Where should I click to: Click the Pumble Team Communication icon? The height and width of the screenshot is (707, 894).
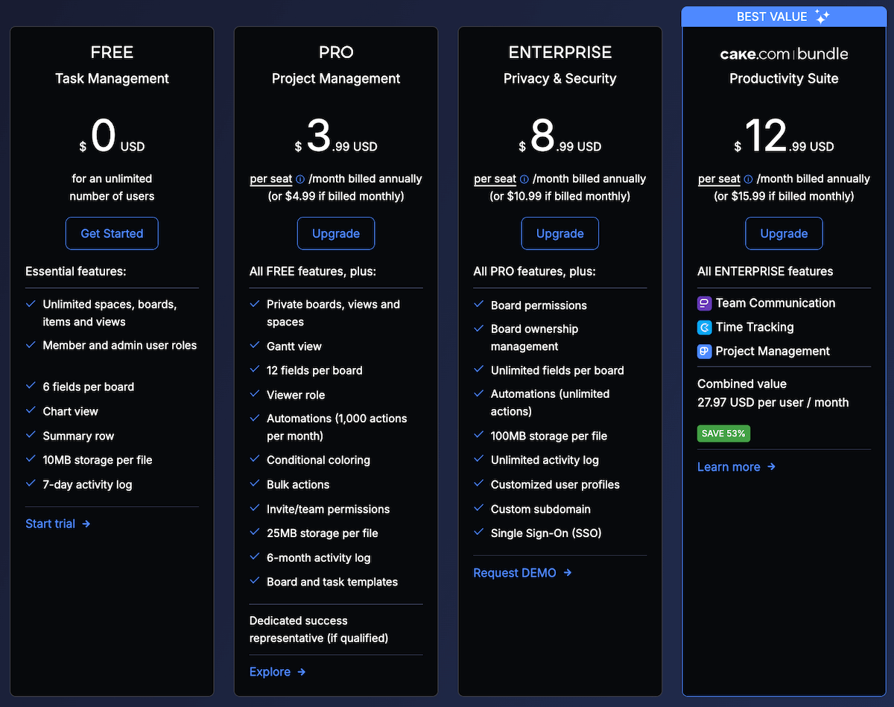coord(704,302)
